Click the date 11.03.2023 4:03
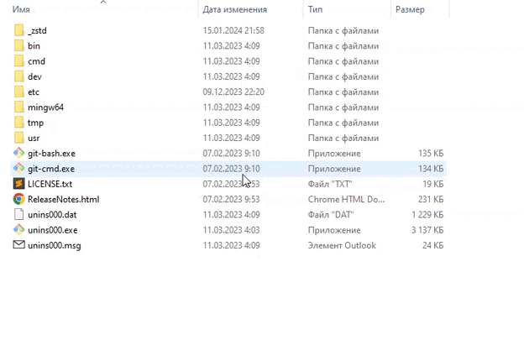The height and width of the screenshot is (361, 524). [x=231, y=230]
